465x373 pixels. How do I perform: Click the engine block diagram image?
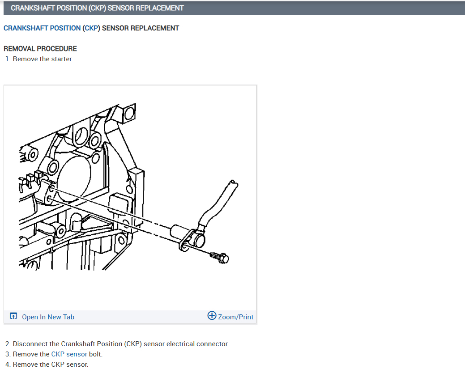[130, 197]
